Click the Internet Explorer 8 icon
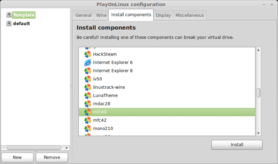This screenshot has width=278, height=164. pyautogui.click(x=88, y=71)
